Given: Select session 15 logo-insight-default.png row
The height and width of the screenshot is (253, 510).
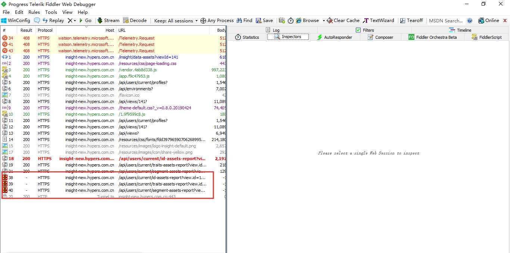Looking at the screenshot, I should tap(113, 146).
